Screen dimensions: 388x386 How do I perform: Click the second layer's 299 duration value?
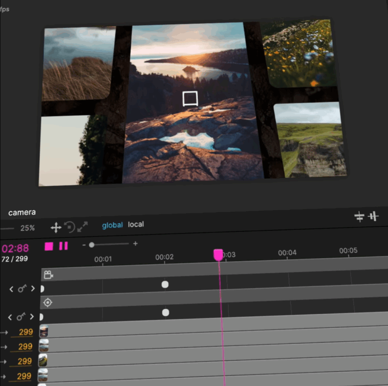click(25, 347)
